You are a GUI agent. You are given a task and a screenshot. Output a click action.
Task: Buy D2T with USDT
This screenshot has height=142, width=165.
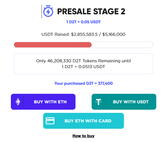124,102
